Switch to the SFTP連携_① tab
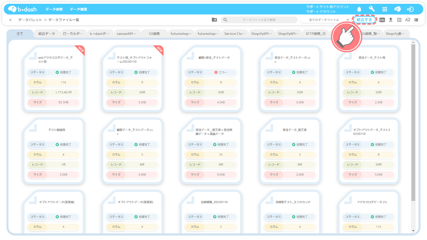 (316, 34)
